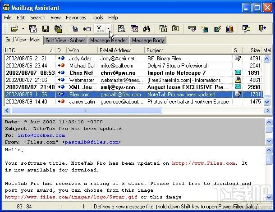
Task: Click the floppy disk save icon
Action: (46, 28)
